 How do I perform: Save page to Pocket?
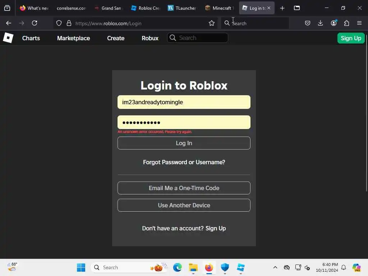(x=308, y=23)
